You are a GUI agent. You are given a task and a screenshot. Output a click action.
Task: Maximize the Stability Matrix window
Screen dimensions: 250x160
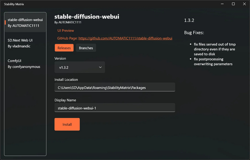(233, 4)
